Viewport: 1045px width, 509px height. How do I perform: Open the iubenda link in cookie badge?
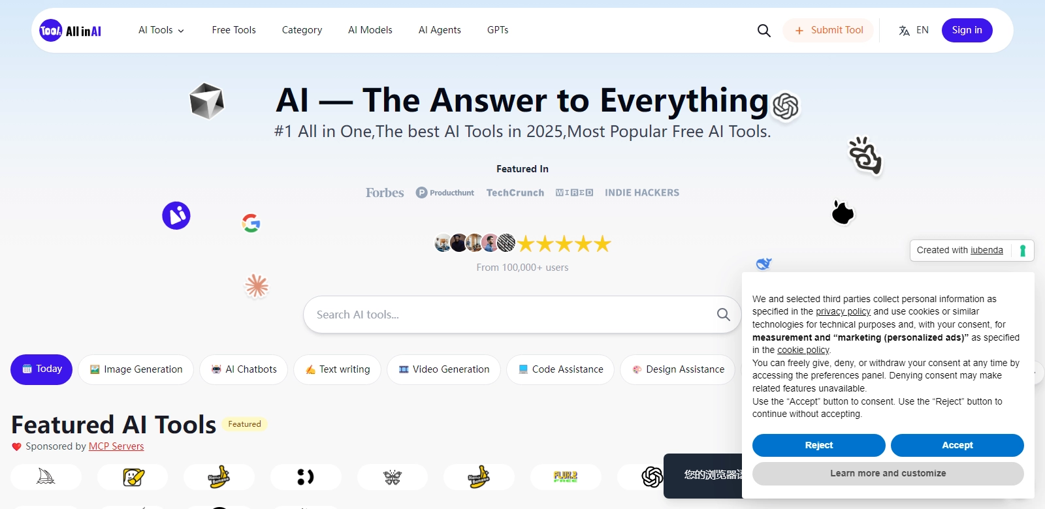click(x=986, y=250)
